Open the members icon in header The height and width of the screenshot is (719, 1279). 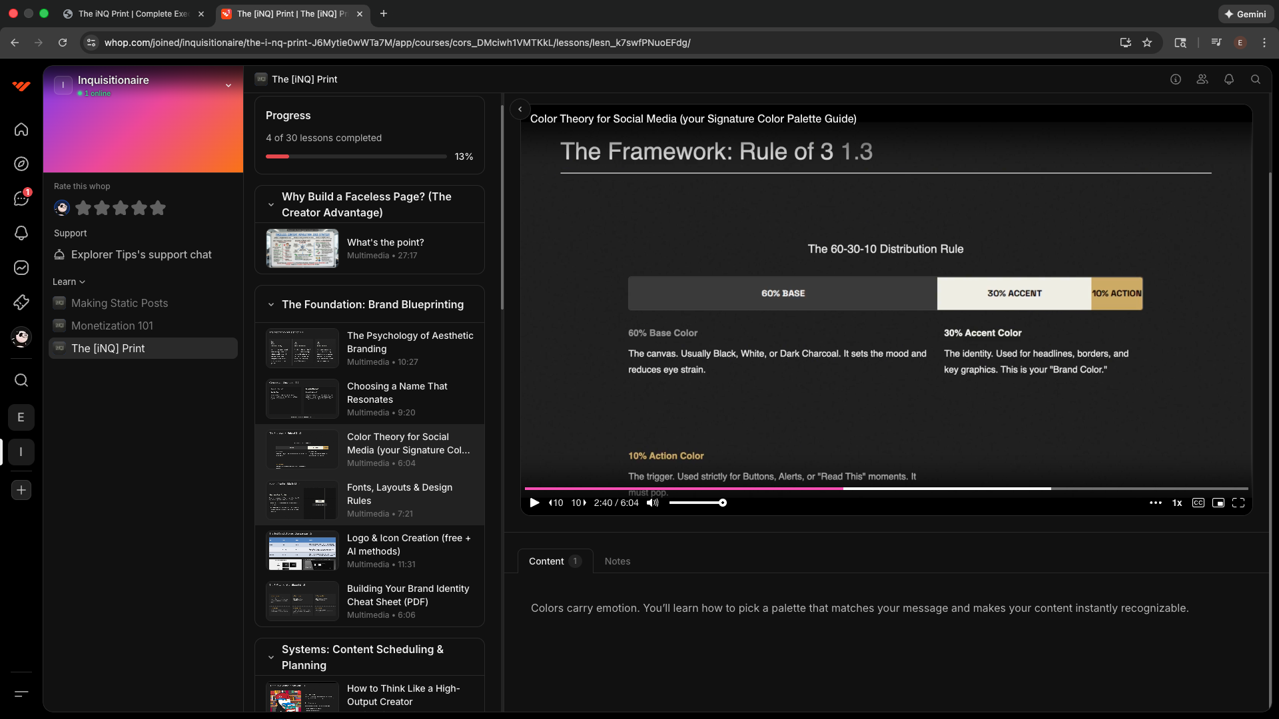pyautogui.click(x=1202, y=79)
